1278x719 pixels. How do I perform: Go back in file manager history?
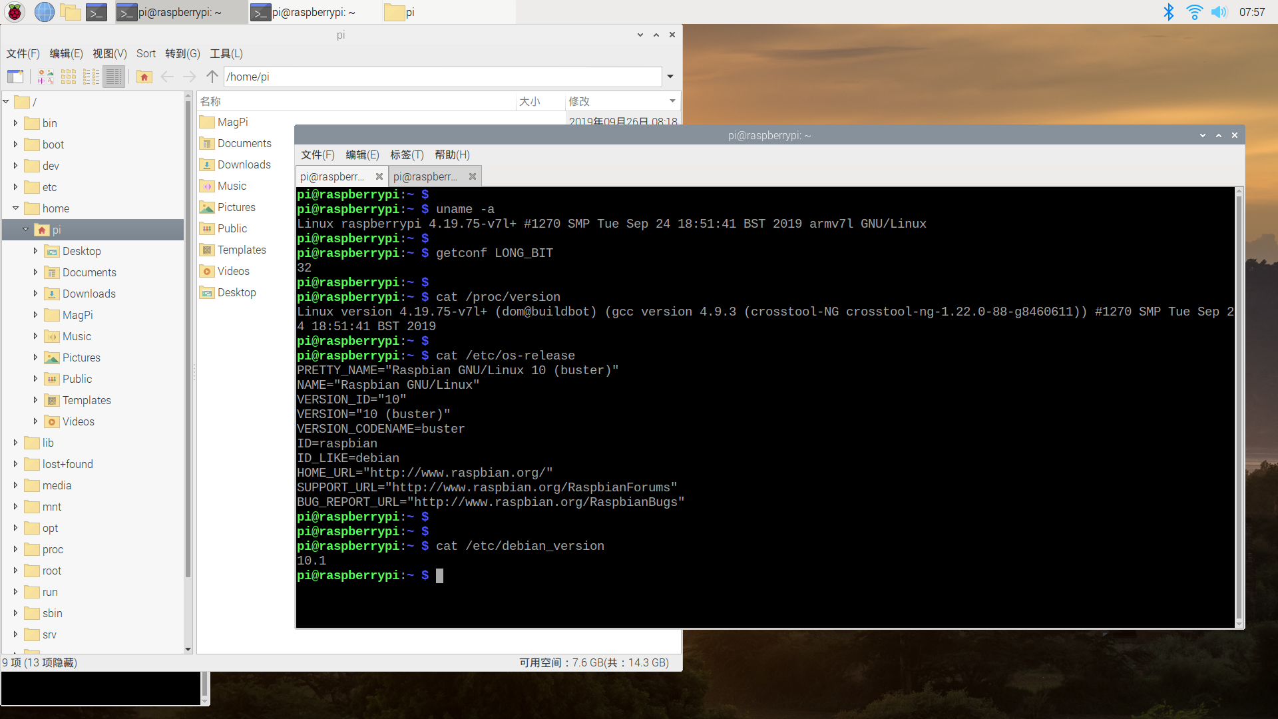click(167, 77)
